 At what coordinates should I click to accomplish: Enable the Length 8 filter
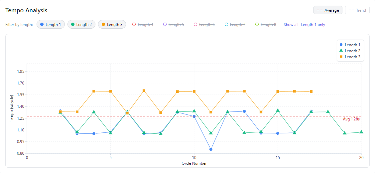point(265,24)
